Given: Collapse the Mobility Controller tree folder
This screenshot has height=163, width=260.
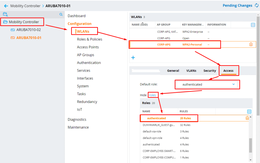Looking at the screenshot, I should pyautogui.click(x=5, y=22).
